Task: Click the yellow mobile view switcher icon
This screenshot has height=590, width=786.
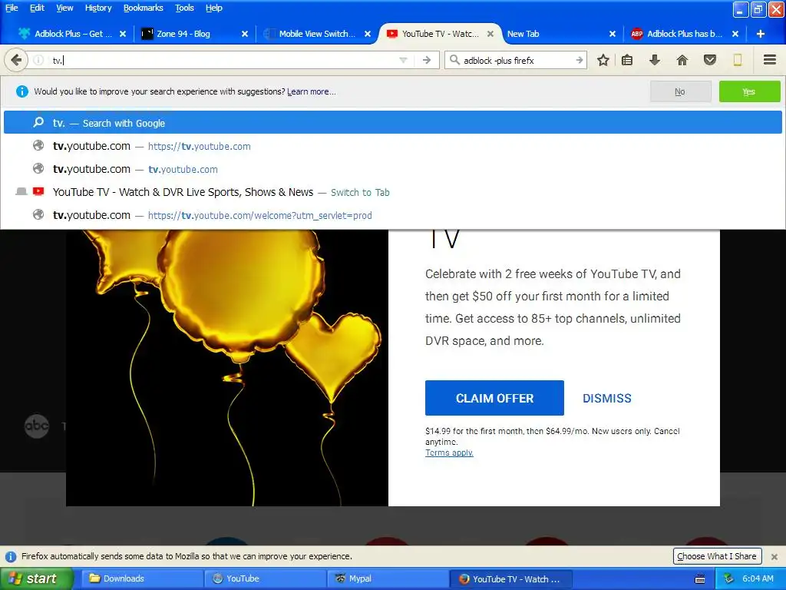Action: (738, 60)
